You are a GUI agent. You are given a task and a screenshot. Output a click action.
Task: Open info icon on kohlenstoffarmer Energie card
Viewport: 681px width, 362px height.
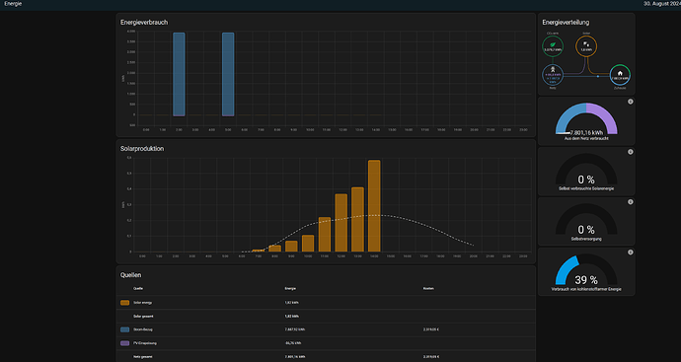631,253
